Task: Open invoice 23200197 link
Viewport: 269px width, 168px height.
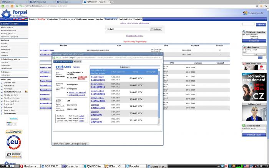Action: (96, 122)
